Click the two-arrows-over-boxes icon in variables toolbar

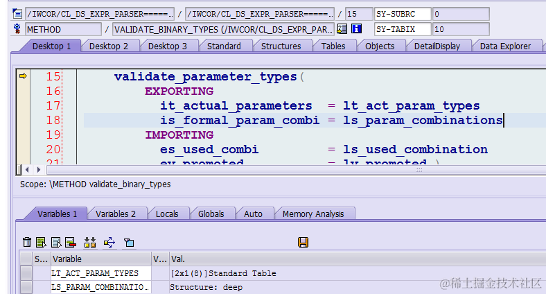pos(90,242)
